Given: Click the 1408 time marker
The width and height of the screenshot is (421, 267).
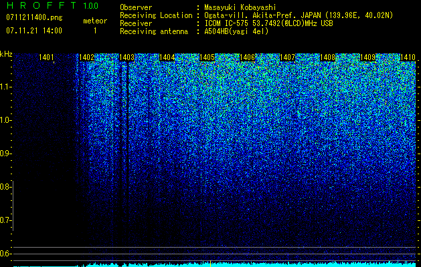Looking at the screenshot, I should tap(327, 57).
